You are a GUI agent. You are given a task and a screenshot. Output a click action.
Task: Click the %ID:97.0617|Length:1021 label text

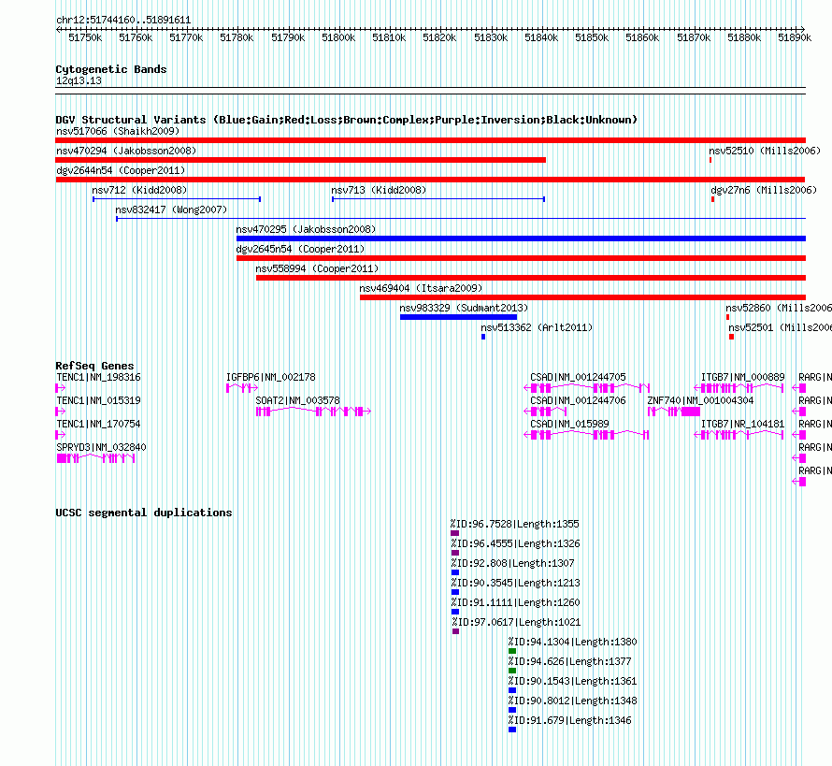pyautogui.click(x=516, y=622)
